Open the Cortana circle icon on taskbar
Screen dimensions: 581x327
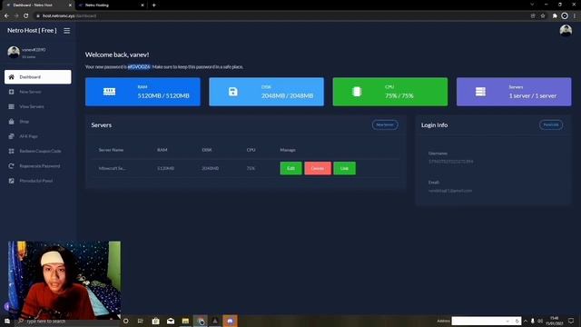[x=125, y=321]
